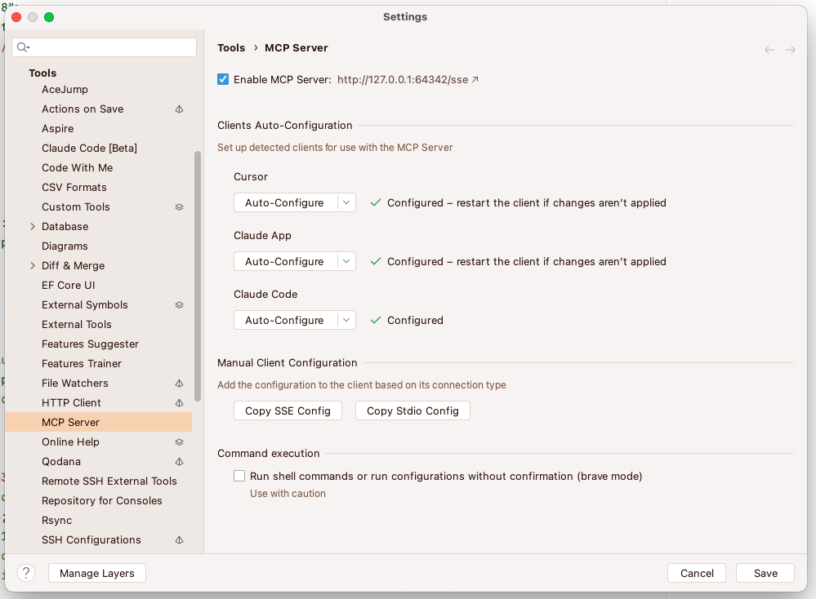This screenshot has width=816, height=599.
Task: Cancel the Settings dialog
Action: (697, 573)
